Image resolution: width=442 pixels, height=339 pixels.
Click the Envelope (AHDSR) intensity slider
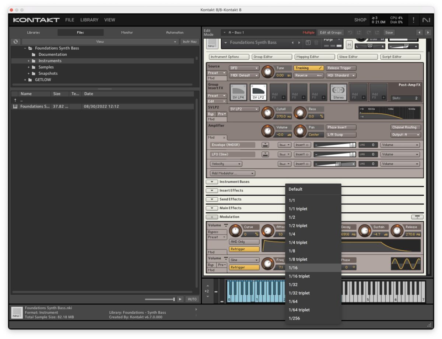pos(335,145)
